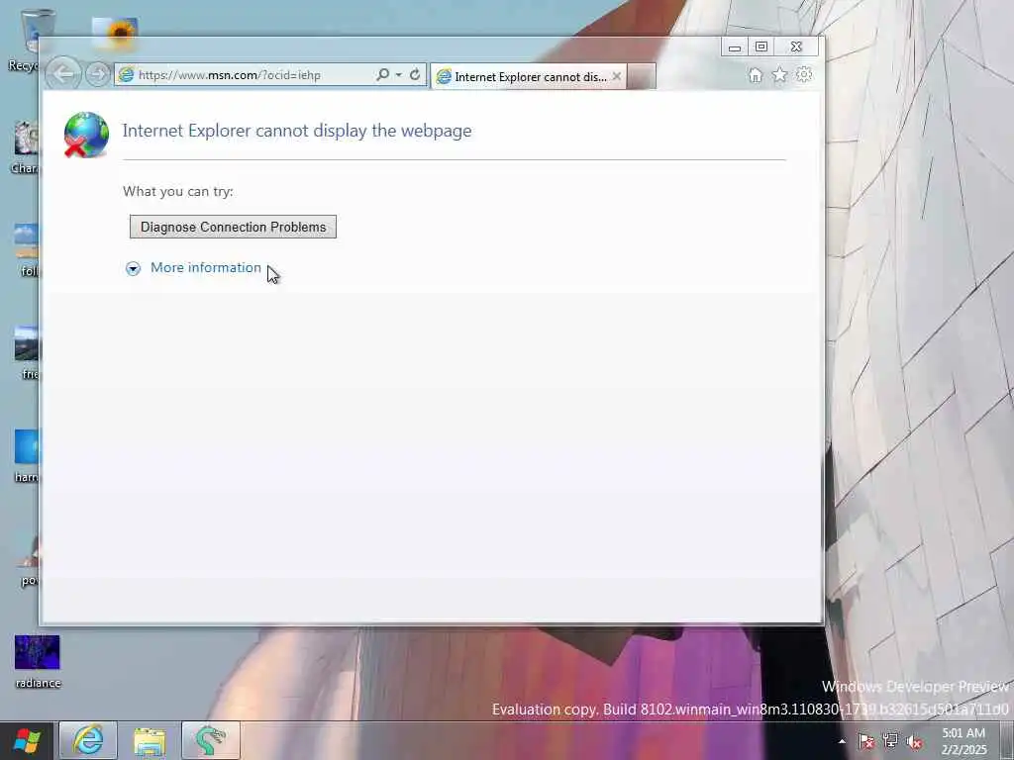
Task: Open a new tab button
Action: pyautogui.click(x=642, y=76)
